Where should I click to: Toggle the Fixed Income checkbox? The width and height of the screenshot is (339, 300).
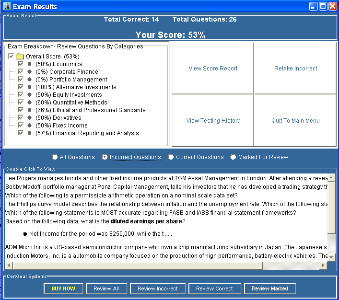[x=21, y=126]
